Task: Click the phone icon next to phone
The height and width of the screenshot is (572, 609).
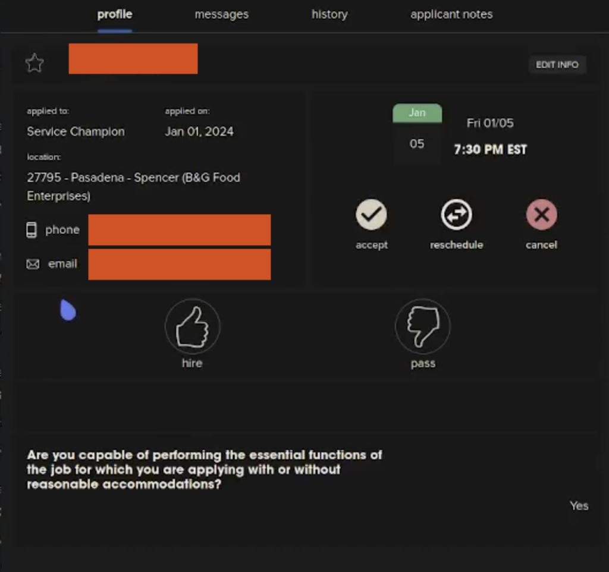Action: click(32, 230)
